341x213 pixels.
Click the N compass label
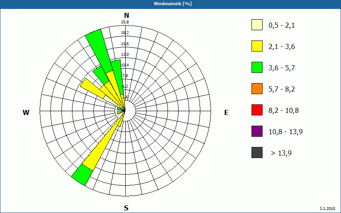[127, 15]
